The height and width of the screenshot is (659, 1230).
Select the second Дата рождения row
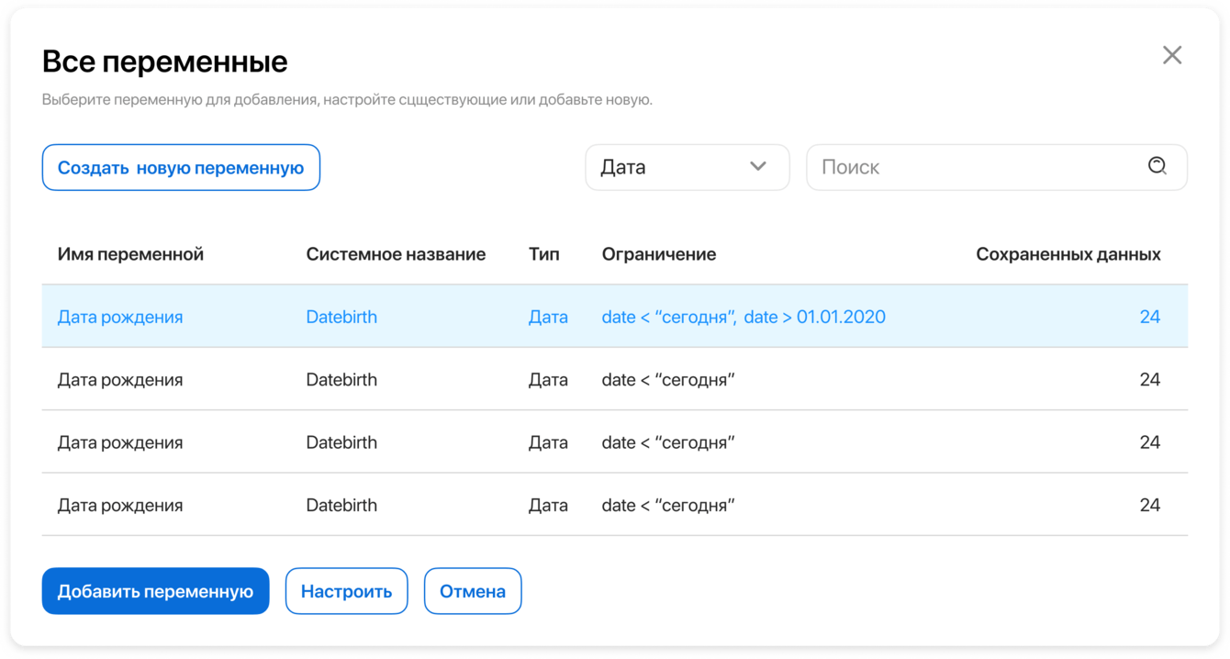(x=120, y=380)
